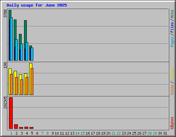
Task: Click the cyan Pages bar for day 2
Action: [16, 50]
